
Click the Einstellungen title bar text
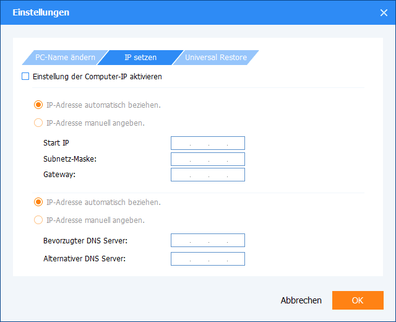click(x=41, y=12)
